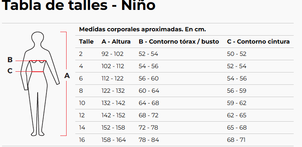Screen dimensions: 302x147
Task: Select the size 10 row label
Action: [82, 103]
